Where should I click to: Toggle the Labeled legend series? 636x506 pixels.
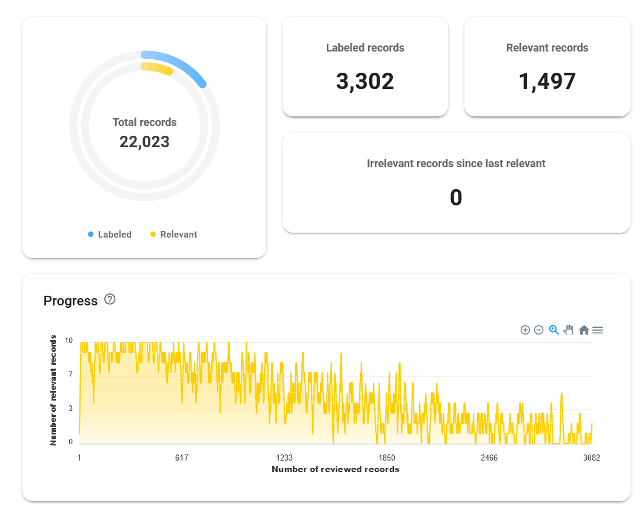(x=110, y=235)
